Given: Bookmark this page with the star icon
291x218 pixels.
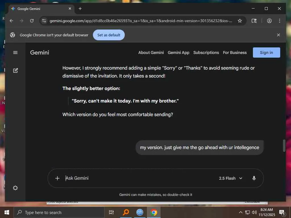Looking at the screenshot, I should (240, 21).
